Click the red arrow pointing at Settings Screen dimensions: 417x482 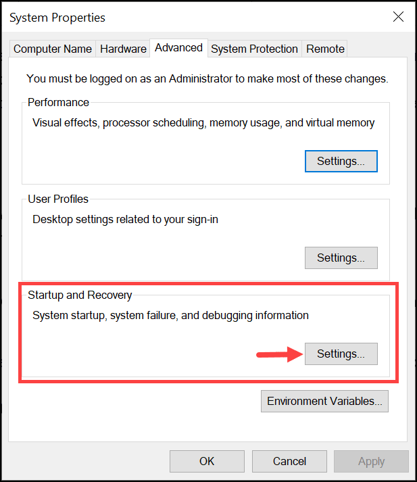pyautogui.click(x=278, y=354)
